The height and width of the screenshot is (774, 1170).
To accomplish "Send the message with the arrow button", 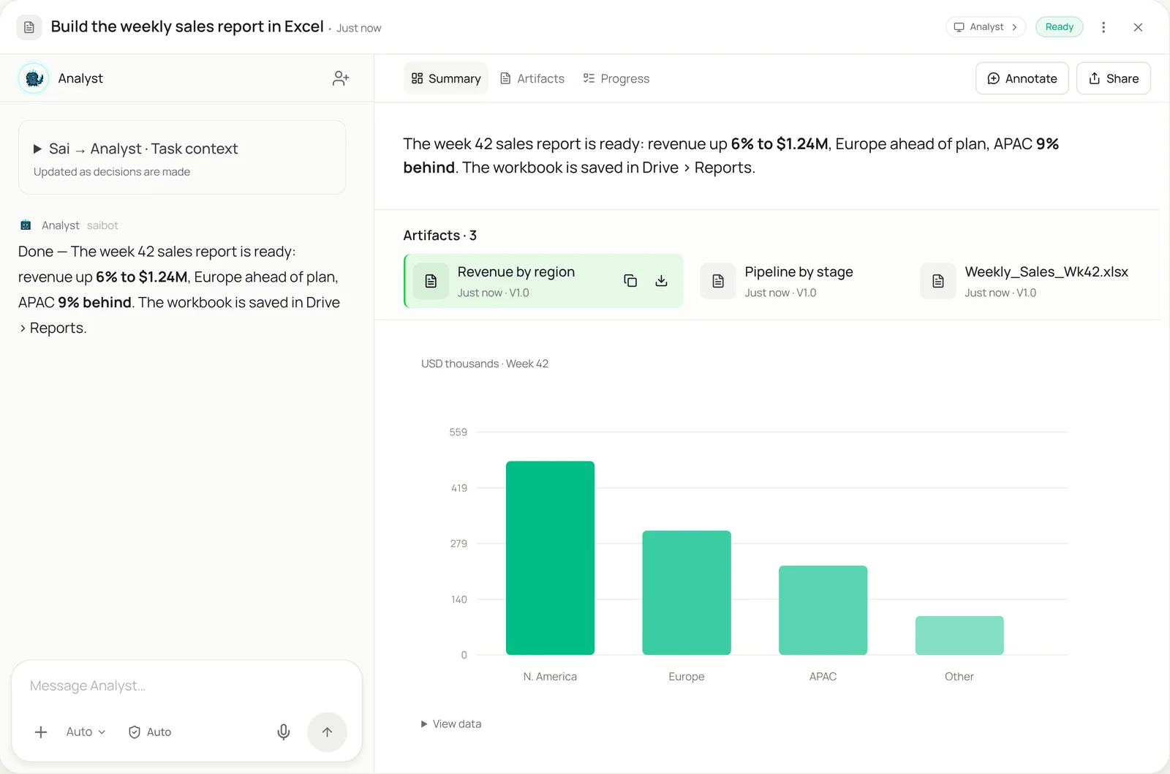I will click(327, 732).
